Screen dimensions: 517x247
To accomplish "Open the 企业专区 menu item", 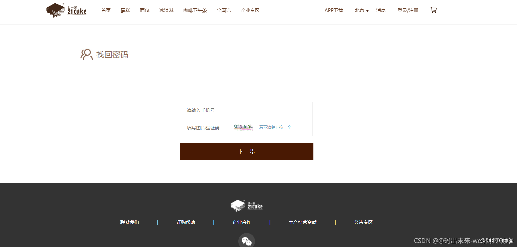I will [x=250, y=10].
